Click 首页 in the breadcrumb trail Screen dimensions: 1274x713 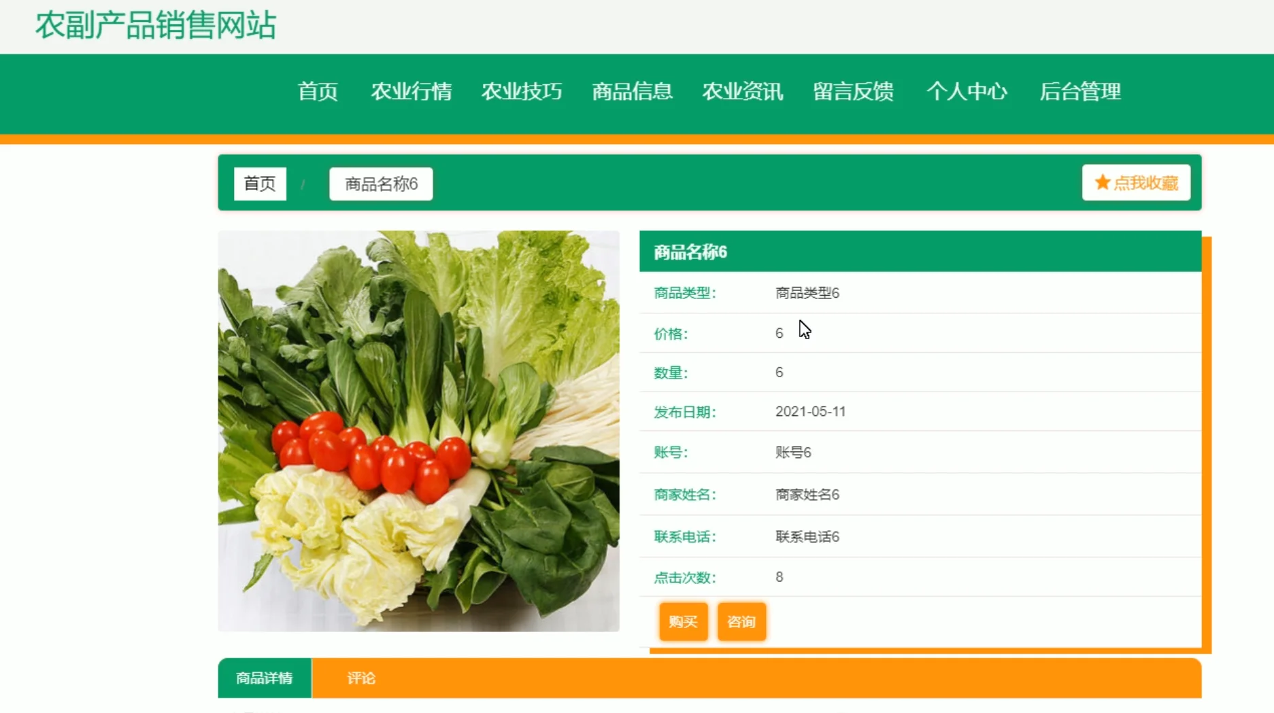point(261,182)
